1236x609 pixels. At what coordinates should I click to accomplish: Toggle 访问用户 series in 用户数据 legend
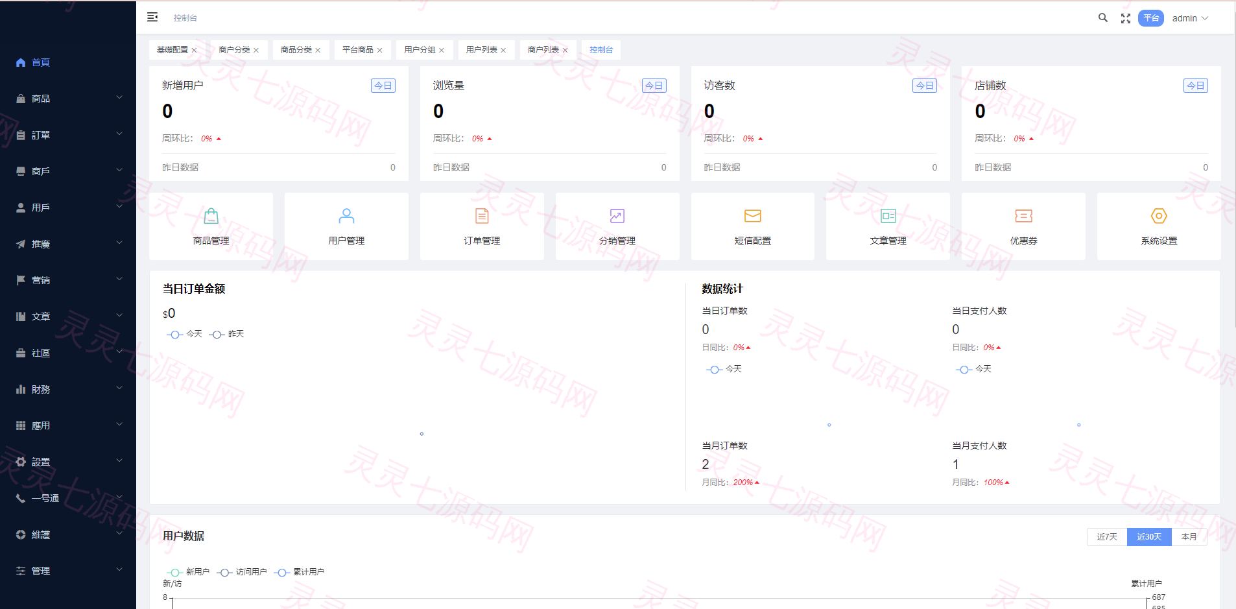[x=242, y=572]
